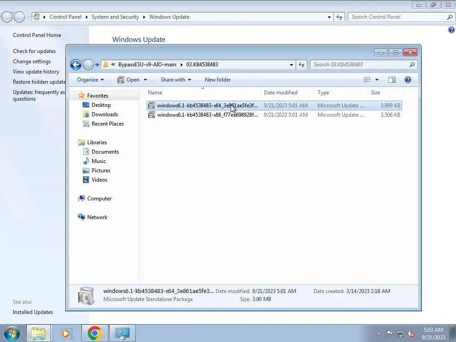
Task: Click the refresh button beside Explorer address bar
Action: (301, 65)
